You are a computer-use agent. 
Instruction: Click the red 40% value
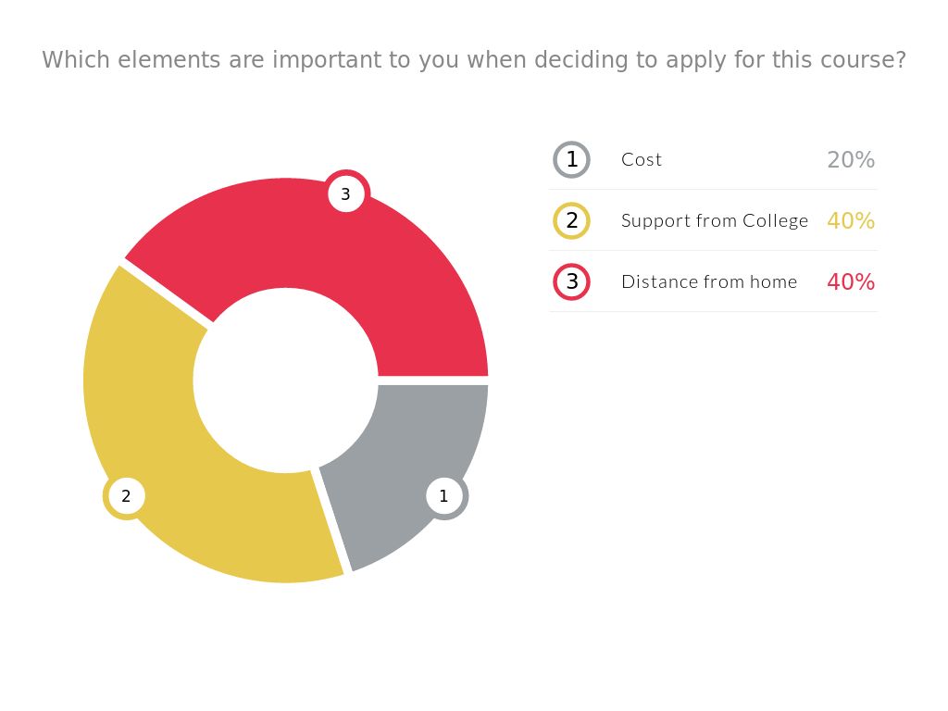pos(851,282)
